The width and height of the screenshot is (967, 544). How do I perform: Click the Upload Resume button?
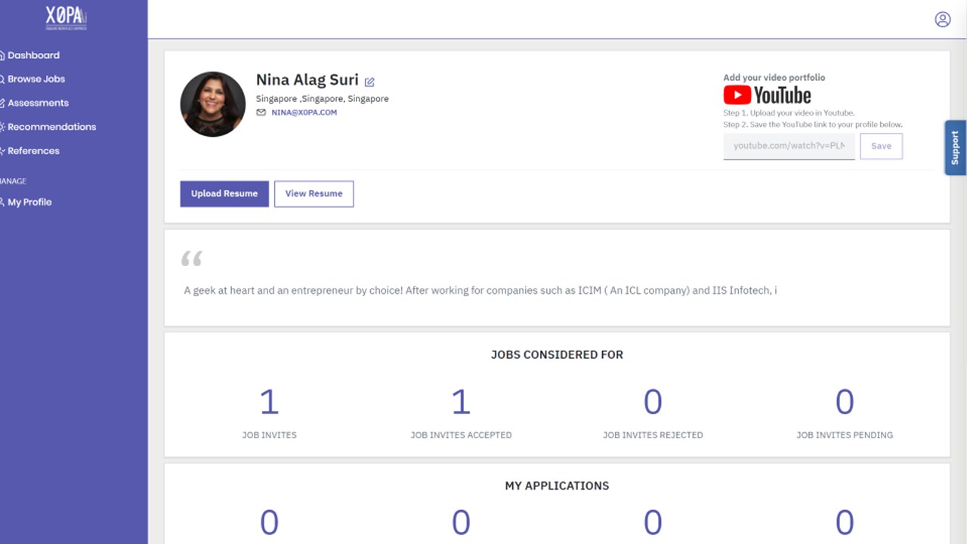tap(224, 193)
